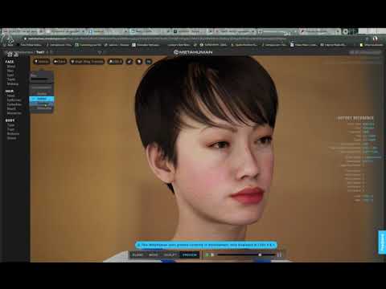The height and width of the screenshot is (289, 386).
Task: Toggle the clay material brush icon
Action: [129, 62]
